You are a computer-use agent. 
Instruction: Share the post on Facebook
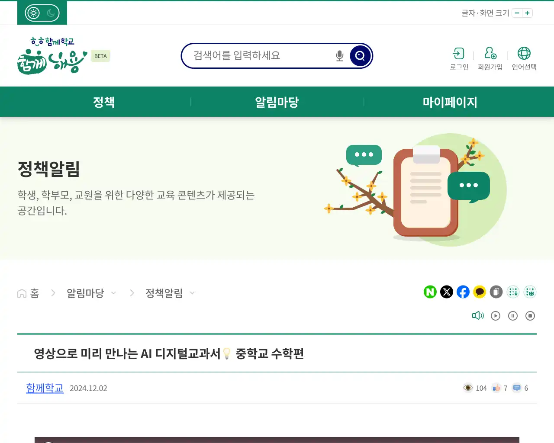coord(463,292)
